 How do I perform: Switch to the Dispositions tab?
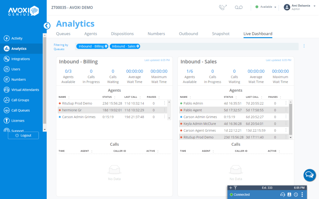(122, 33)
